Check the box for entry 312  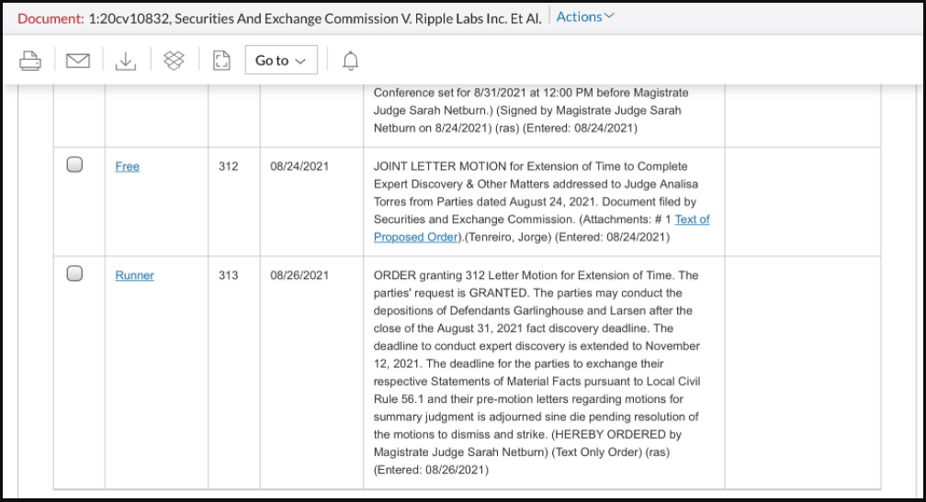74,164
